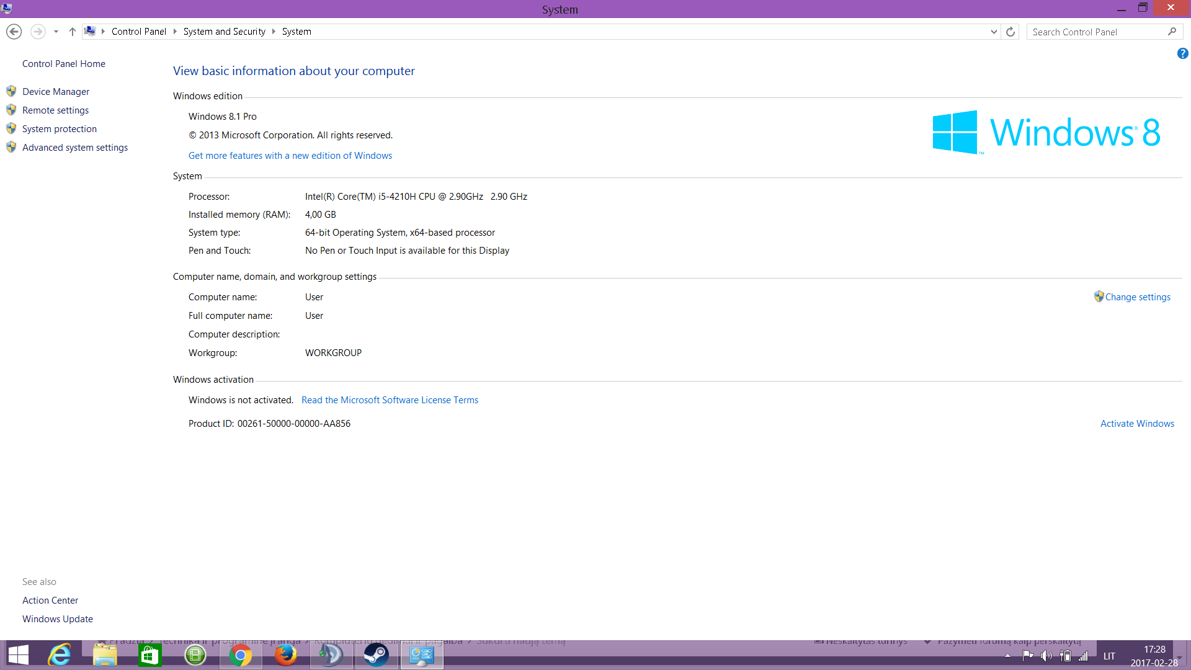Open Device Manager from sidebar

pos(56,92)
